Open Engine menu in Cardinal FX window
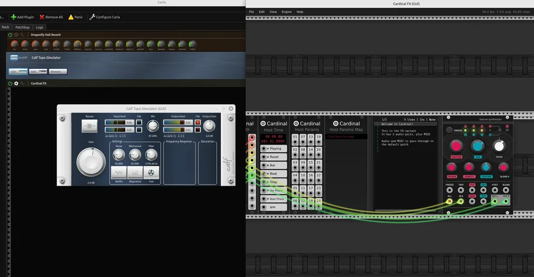 coord(287,12)
